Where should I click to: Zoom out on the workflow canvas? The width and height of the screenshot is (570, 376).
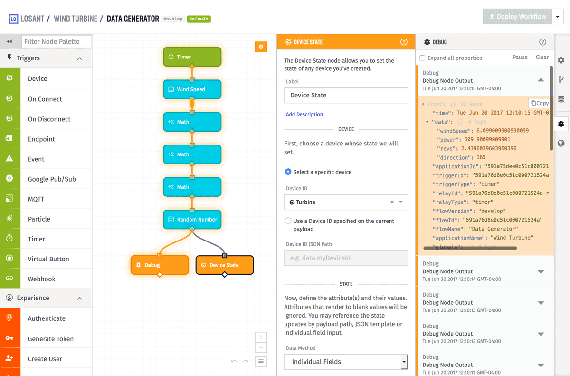pyautogui.click(x=261, y=347)
